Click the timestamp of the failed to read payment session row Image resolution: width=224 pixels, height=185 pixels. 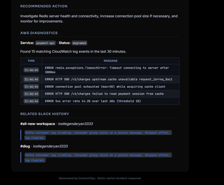tap(31, 94)
